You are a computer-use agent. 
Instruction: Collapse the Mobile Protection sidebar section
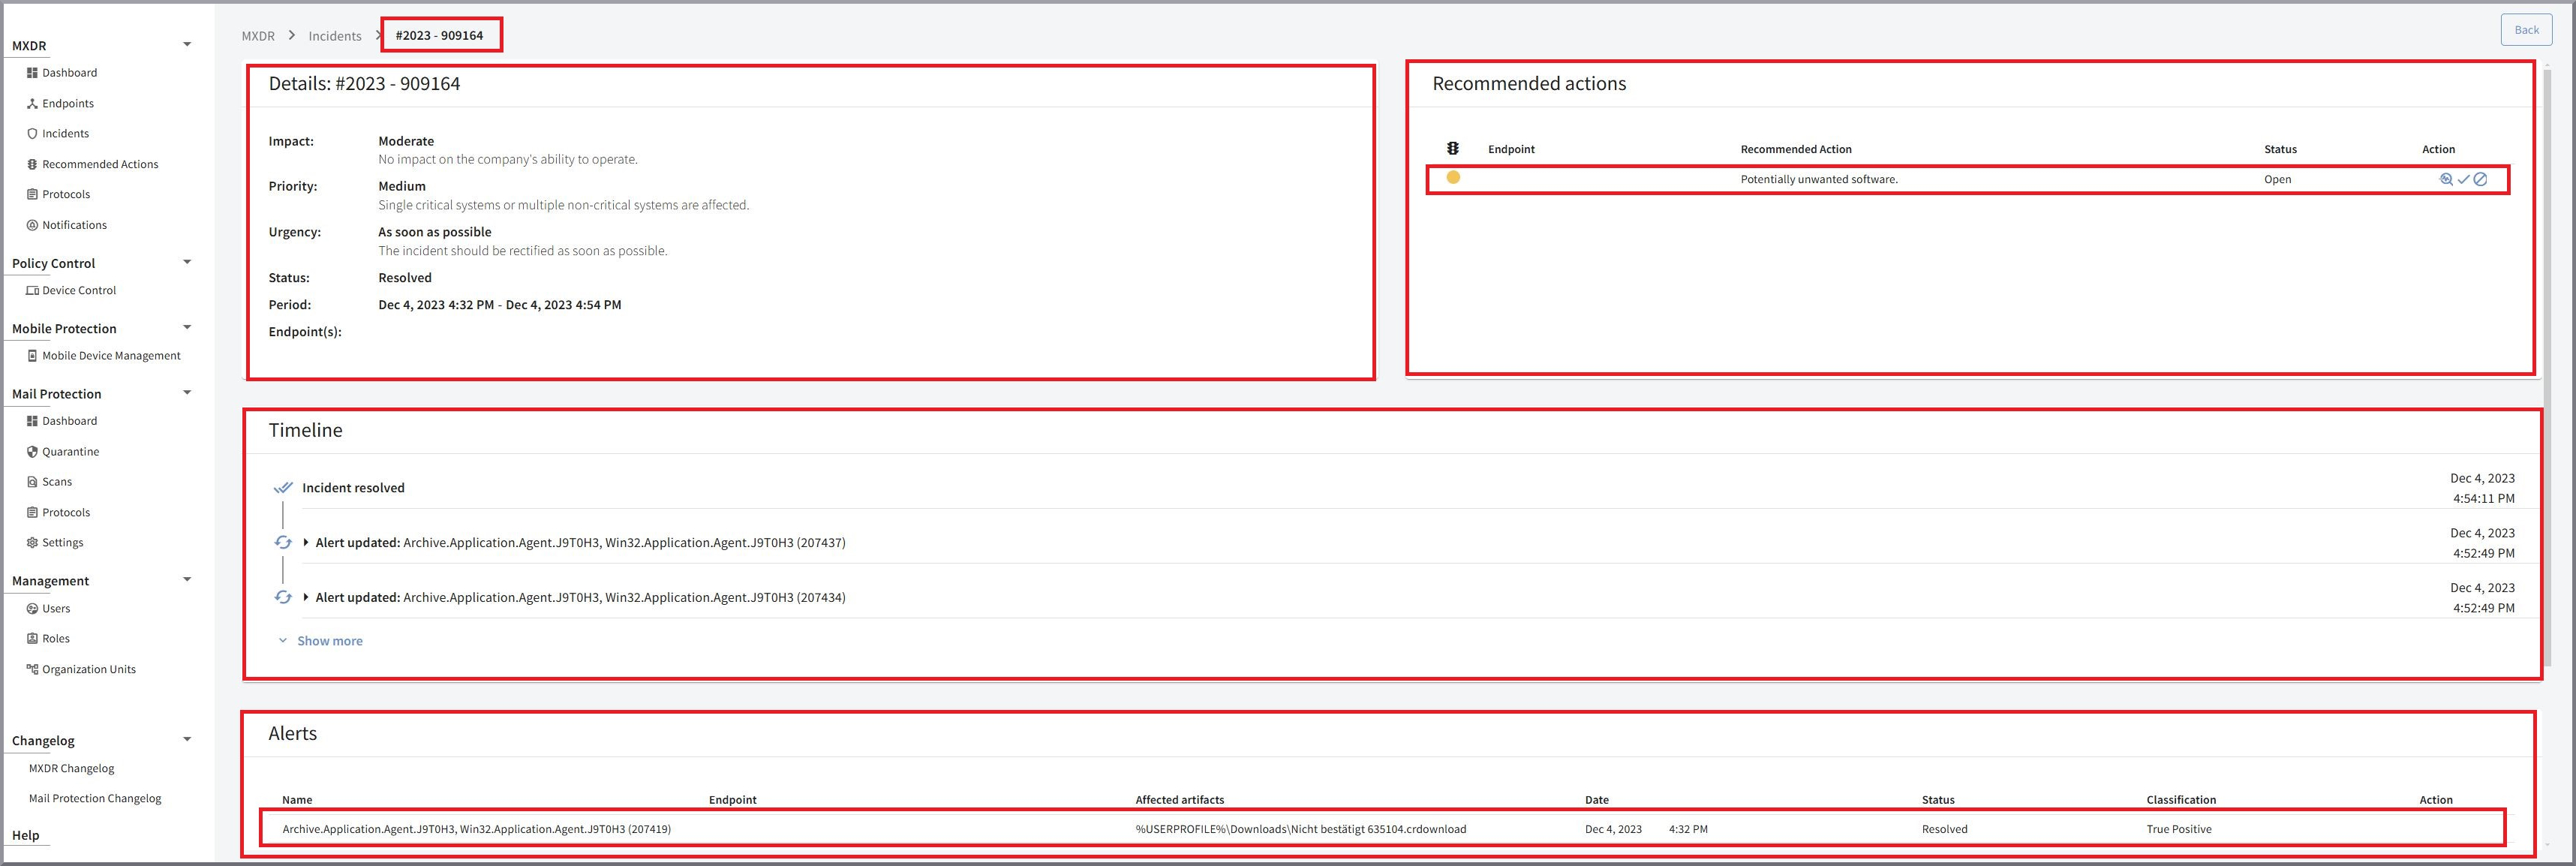187,327
